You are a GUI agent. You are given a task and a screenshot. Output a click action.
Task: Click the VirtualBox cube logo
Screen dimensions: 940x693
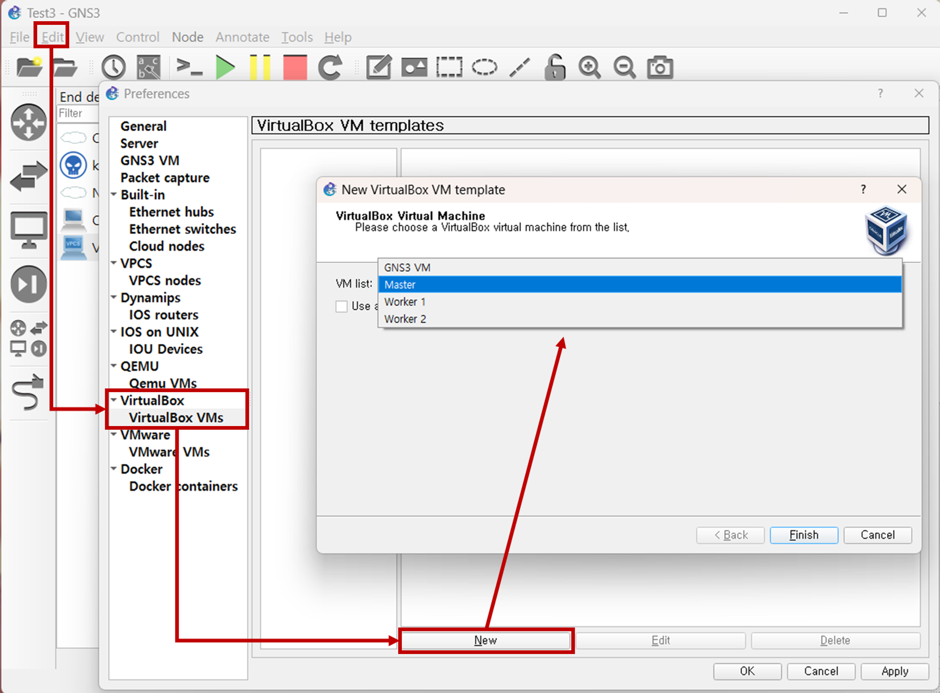point(886,231)
